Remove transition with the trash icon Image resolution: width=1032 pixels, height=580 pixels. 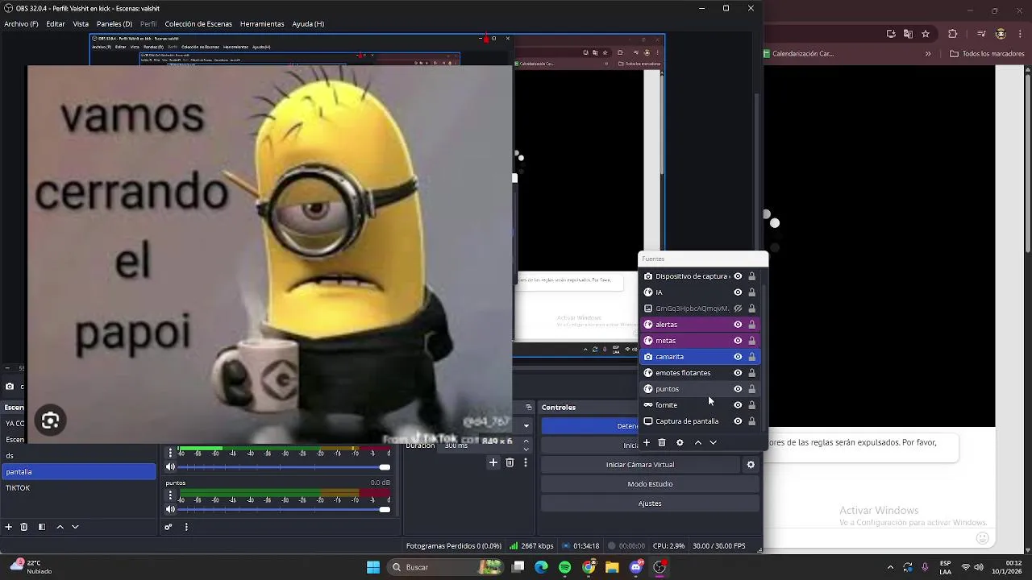510,462
